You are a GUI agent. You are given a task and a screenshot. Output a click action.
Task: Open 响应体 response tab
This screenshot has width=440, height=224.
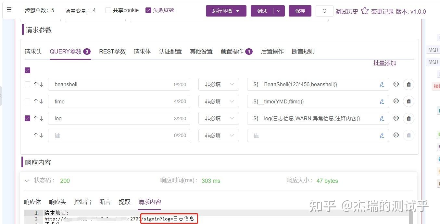tap(32, 202)
